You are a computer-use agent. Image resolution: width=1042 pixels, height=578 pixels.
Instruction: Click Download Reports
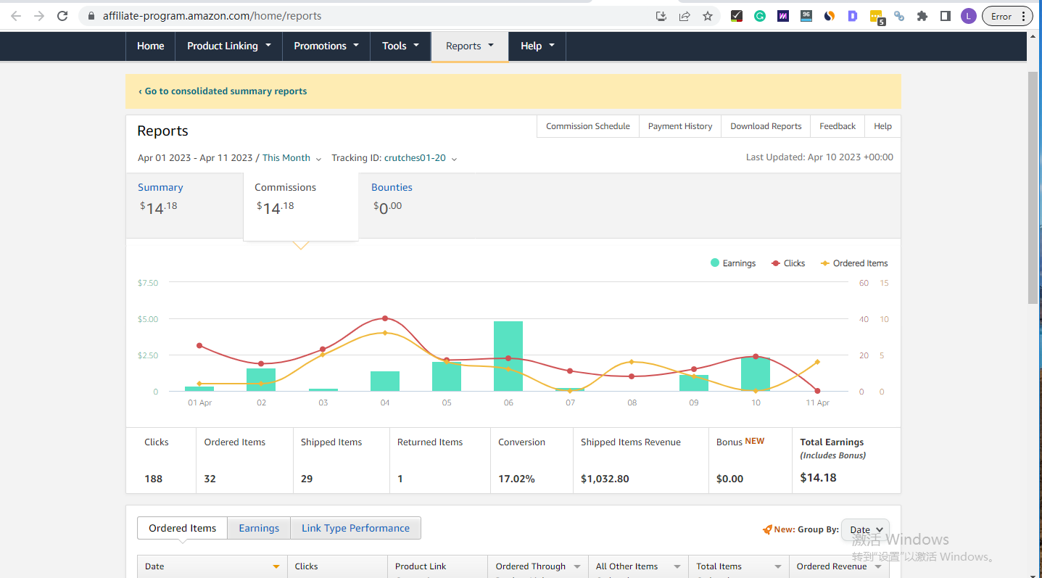[766, 125]
